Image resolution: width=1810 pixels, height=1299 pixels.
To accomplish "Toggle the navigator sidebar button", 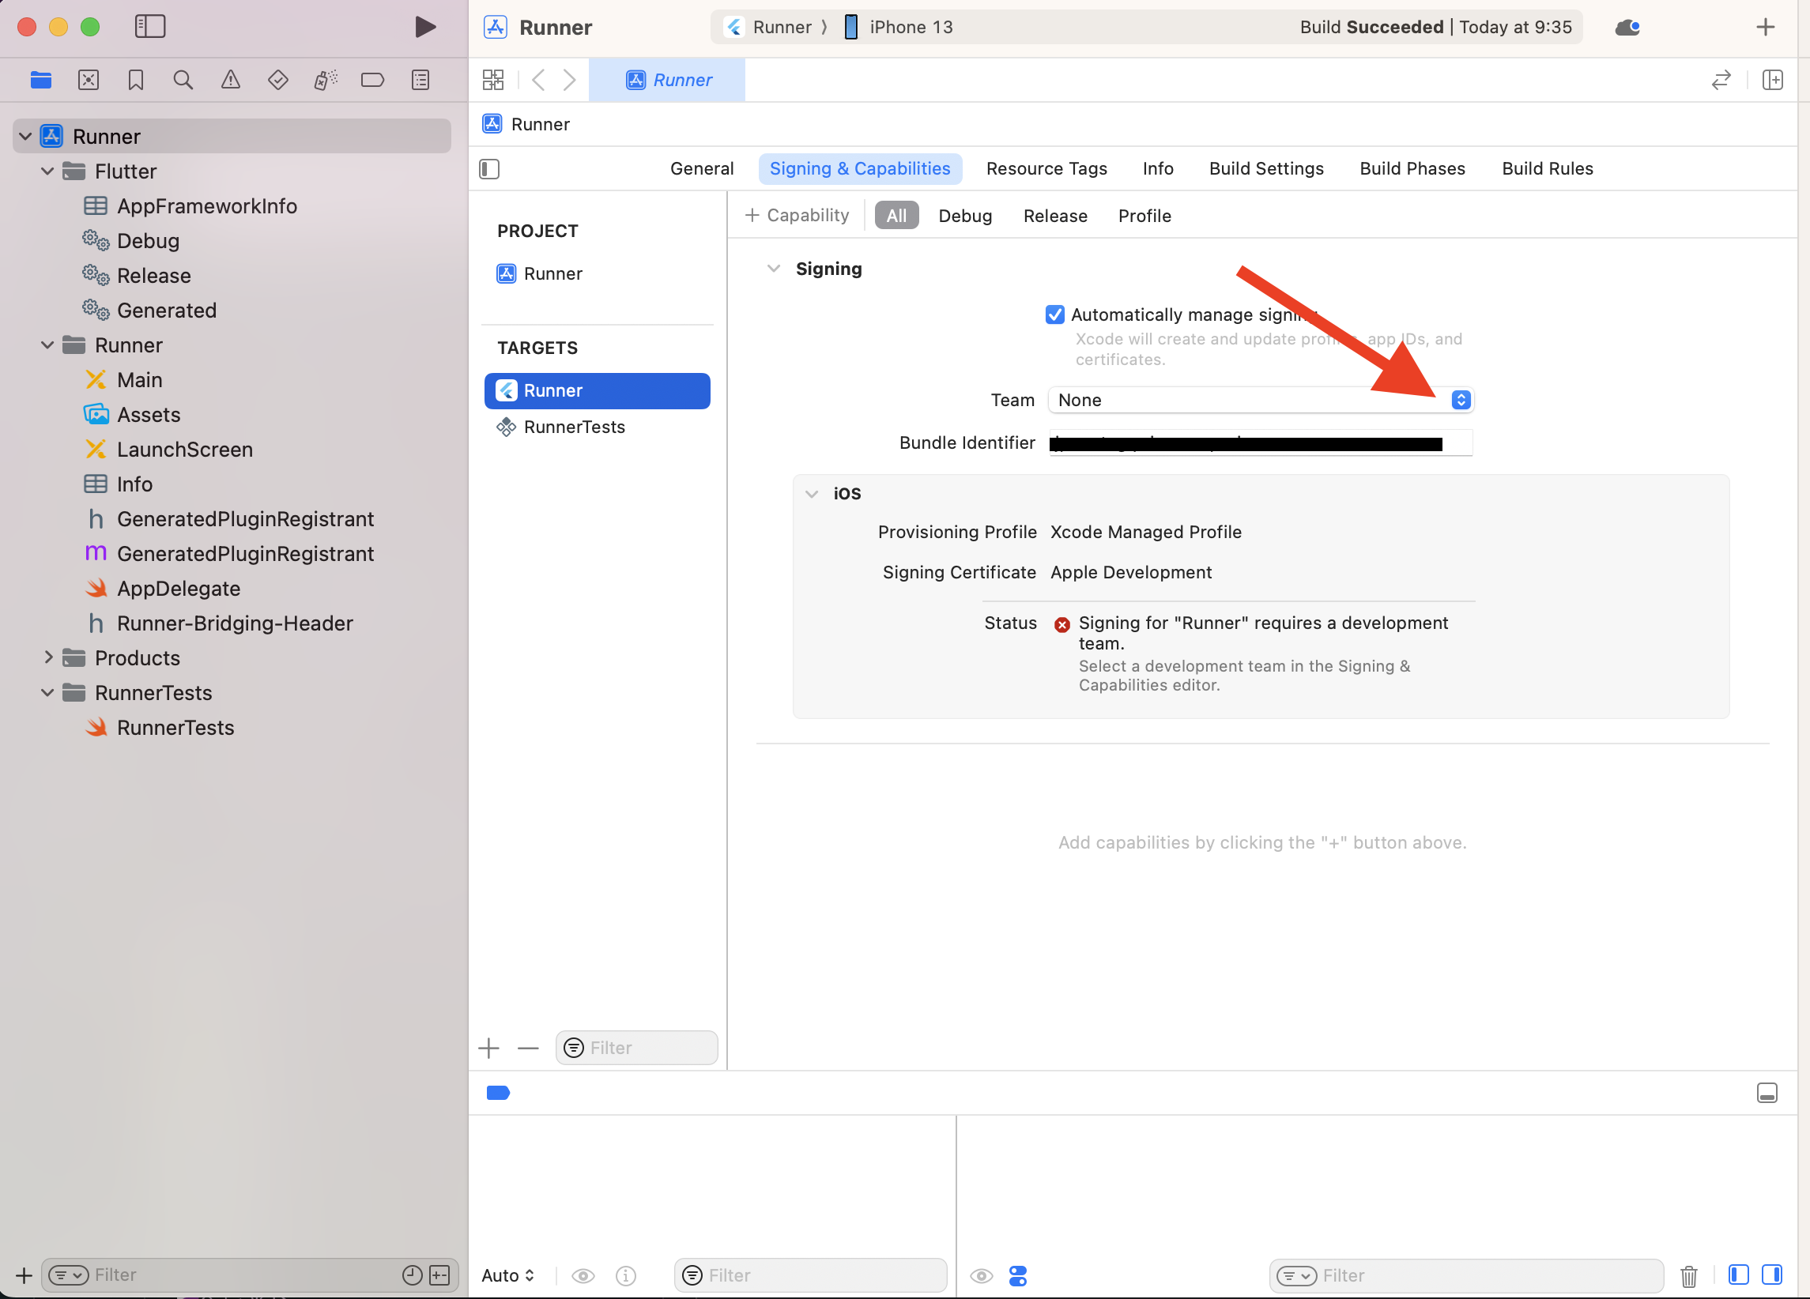I will tap(150, 26).
